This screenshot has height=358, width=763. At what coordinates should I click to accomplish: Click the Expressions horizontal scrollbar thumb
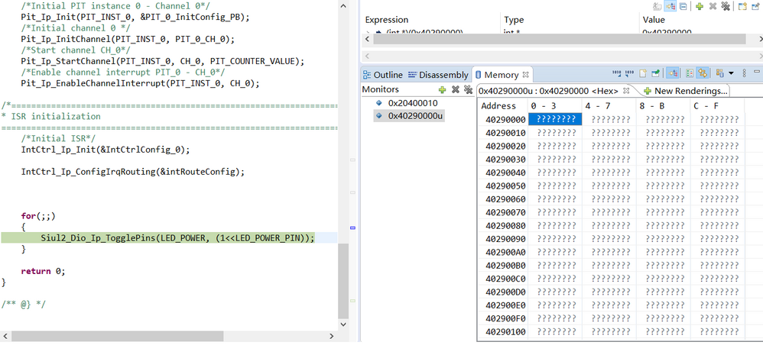coord(559,39)
